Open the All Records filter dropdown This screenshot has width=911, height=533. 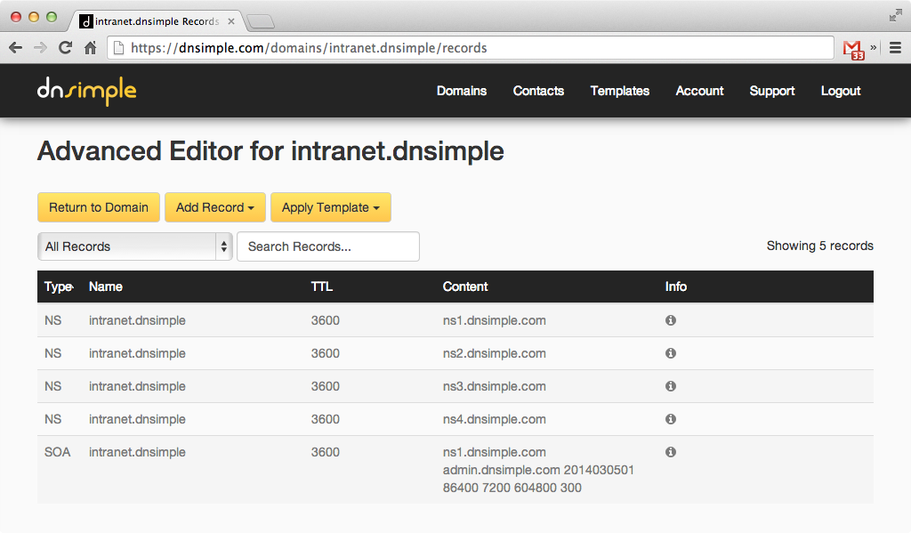click(x=135, y=246)
